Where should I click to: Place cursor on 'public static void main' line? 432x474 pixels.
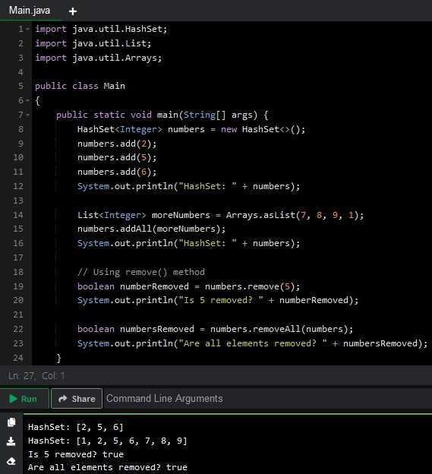tap(162, 115)
